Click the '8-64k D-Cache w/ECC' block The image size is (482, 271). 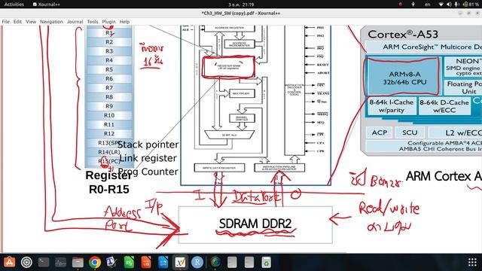(444, 106)
